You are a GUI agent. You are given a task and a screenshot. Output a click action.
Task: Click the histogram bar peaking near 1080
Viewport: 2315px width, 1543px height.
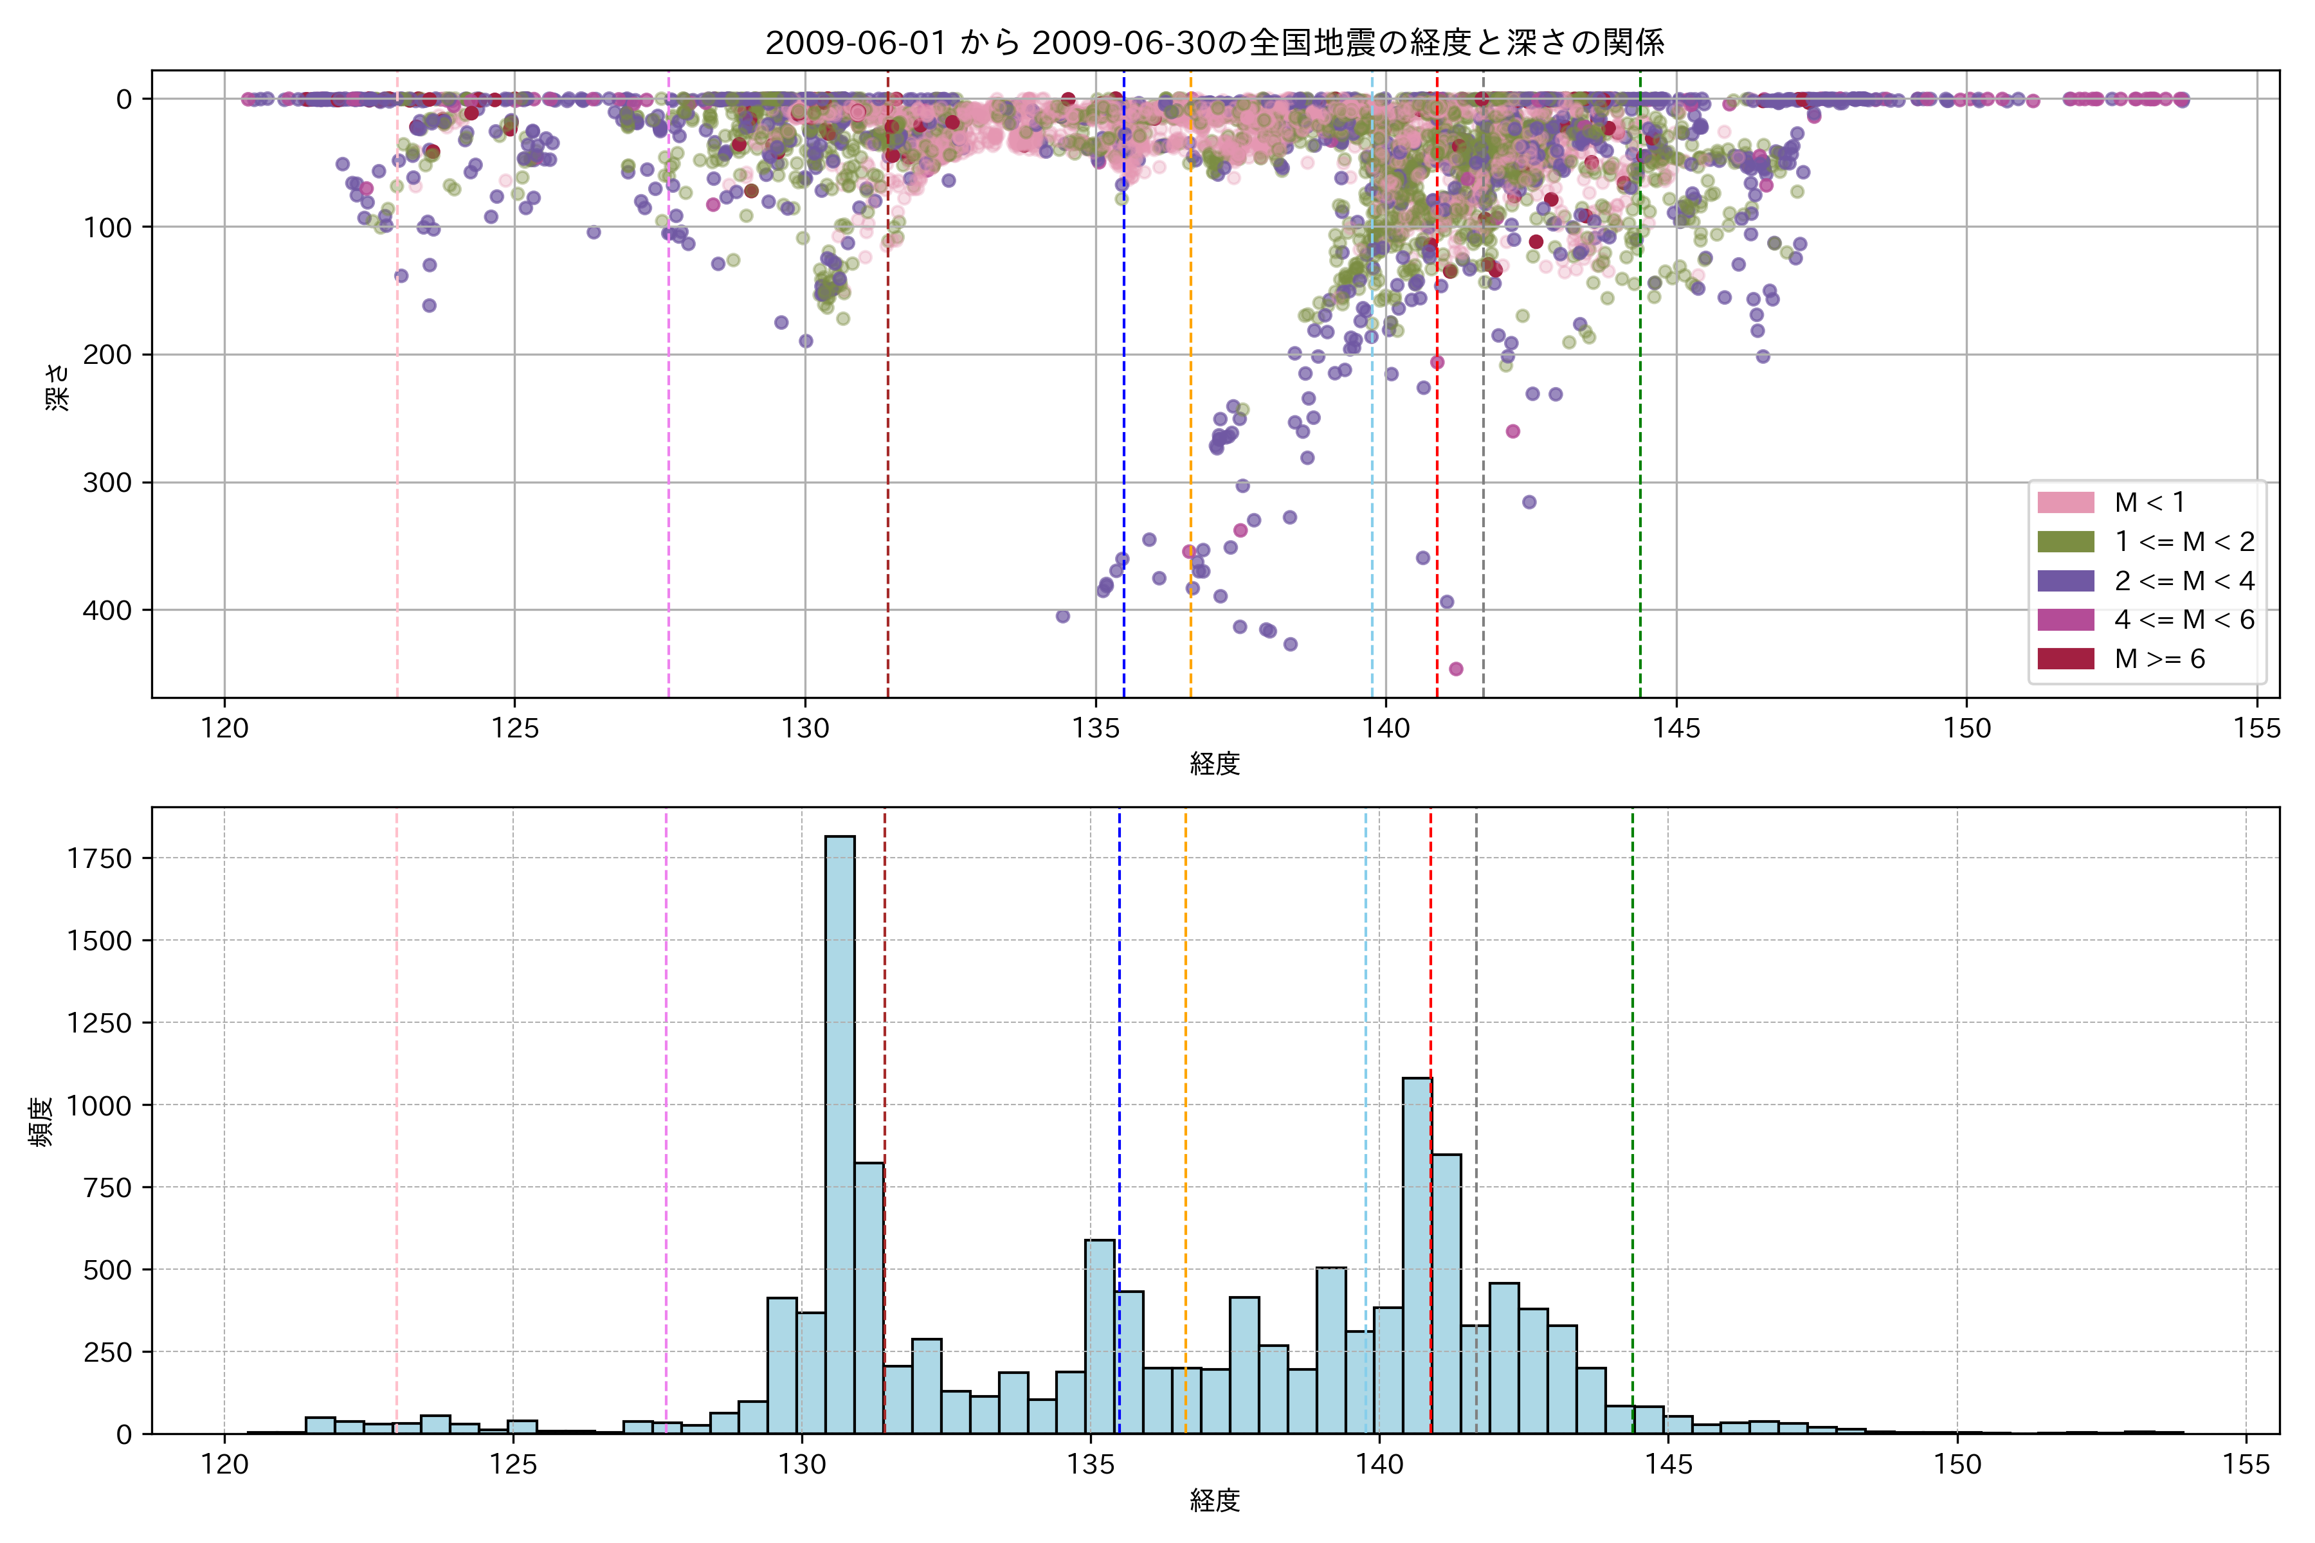pyautogui.click(x=1417, y=1255)
